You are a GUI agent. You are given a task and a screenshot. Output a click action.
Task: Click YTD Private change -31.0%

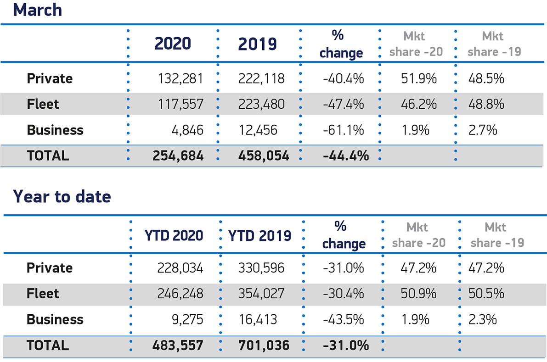(x=343, y=268)
